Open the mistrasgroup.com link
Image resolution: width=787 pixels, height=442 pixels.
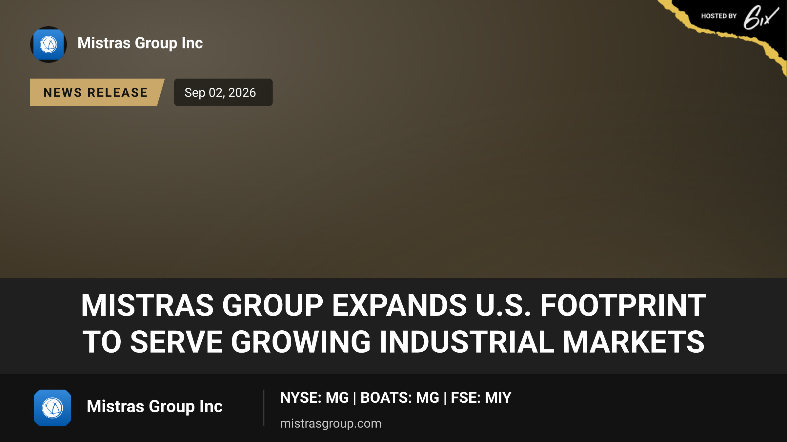point(331,424)
